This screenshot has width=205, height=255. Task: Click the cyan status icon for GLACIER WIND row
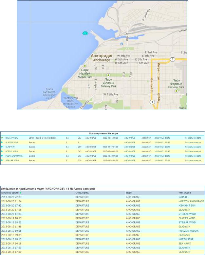[2, 142]
